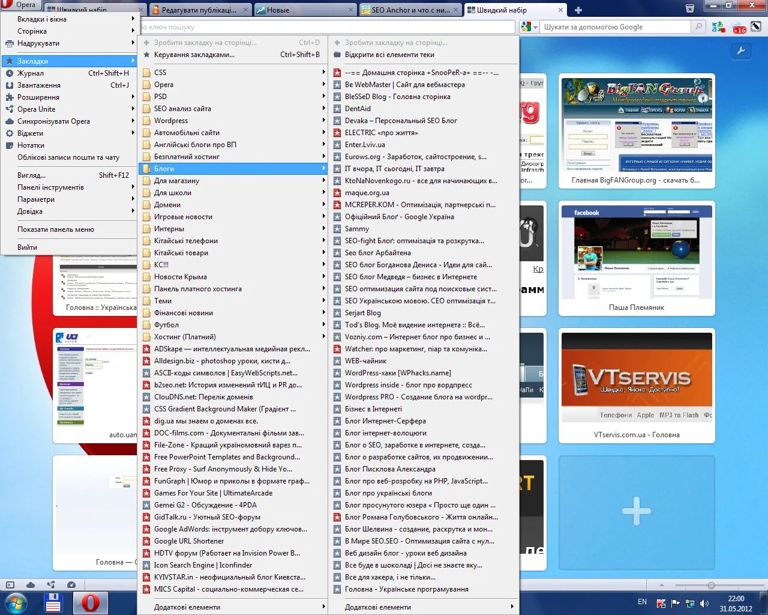
Task: Click Google search input field
Action: coord(615,27)
